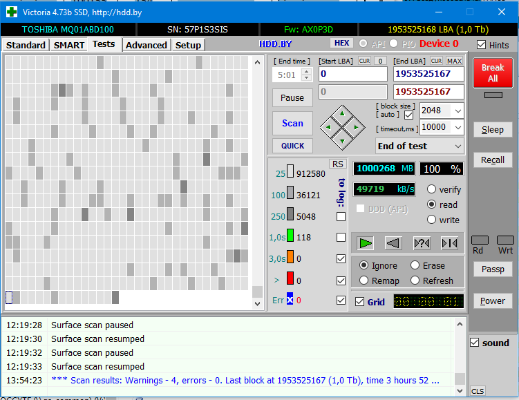Click the CLS clear log button
Screen dimensions: 519x400
(478, 391)
